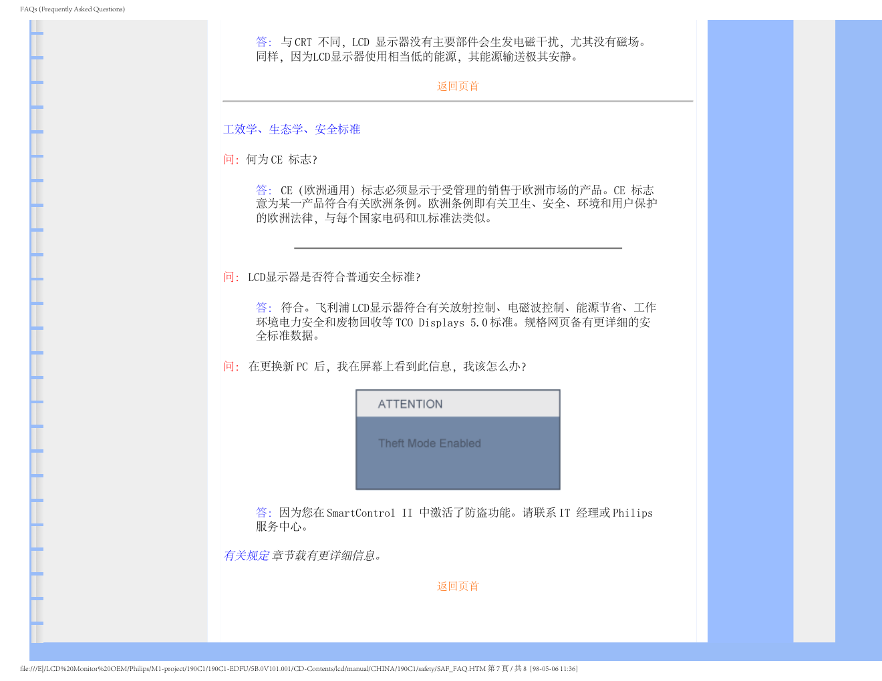Click the ATTENTION title bar in the dialog image
882x681 pixels.
tap(458, 404)
